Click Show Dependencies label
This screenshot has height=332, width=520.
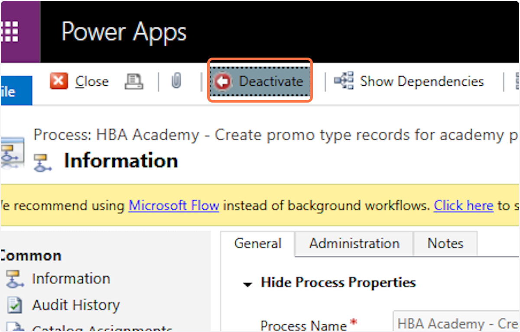(x=422, y=81)
